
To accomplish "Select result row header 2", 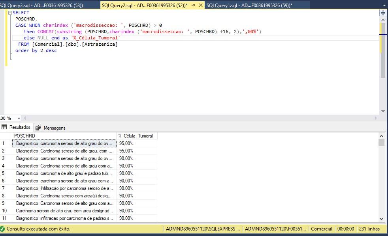I will tap(6, 151).
